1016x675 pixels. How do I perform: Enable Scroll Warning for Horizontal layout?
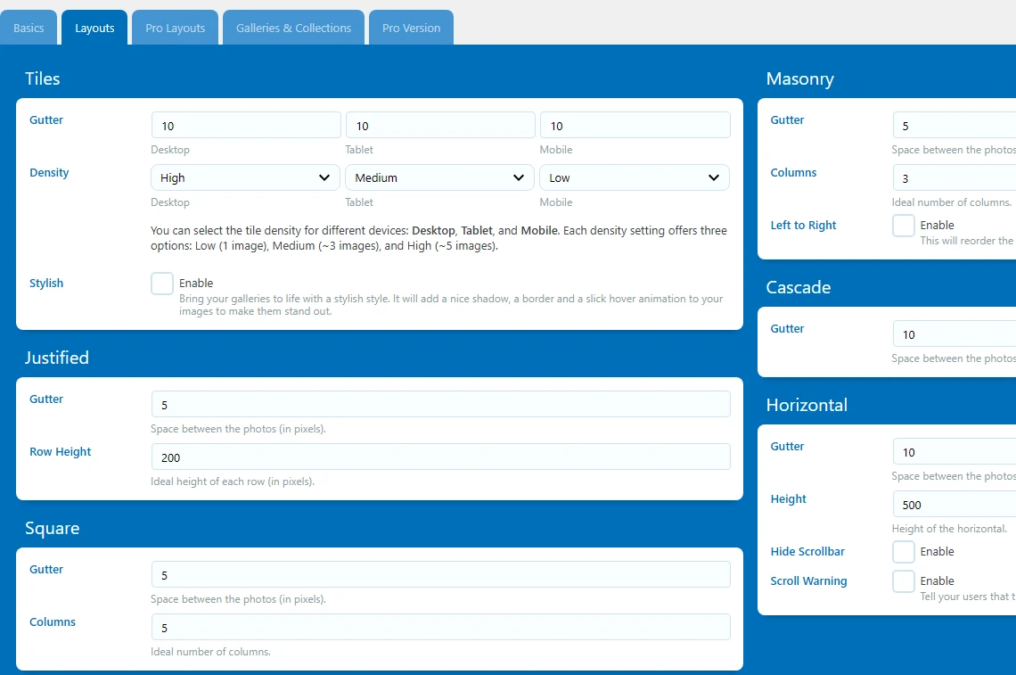[x=903, y=581]
